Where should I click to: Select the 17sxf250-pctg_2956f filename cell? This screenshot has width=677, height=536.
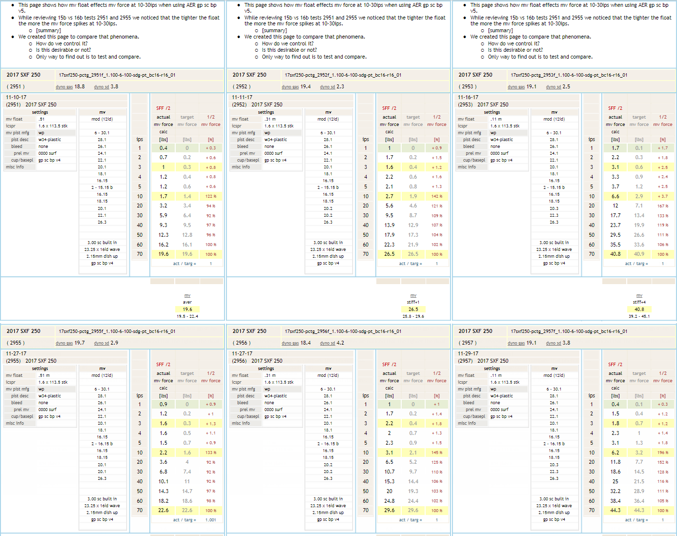(x=343, y=331)
